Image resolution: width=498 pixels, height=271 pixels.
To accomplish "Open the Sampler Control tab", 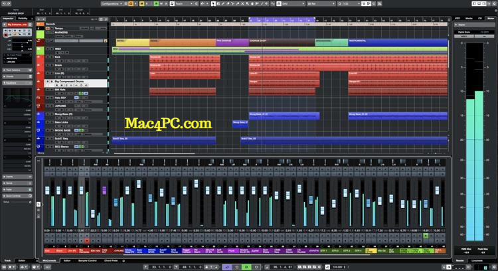I will click(x=88, y=260).
